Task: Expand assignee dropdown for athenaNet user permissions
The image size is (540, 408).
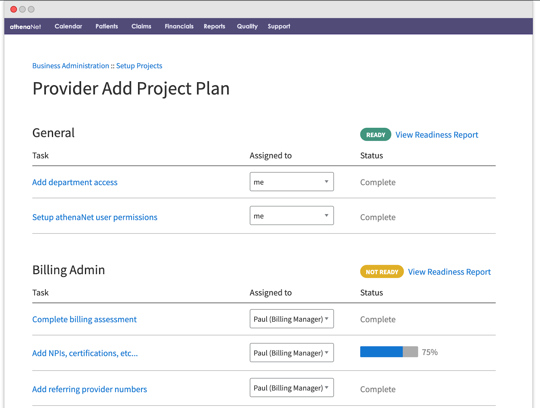Action: pyautogui.click(x=292, y=216)
